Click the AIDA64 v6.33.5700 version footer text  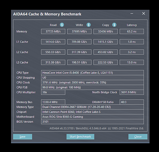coord(97,128)
